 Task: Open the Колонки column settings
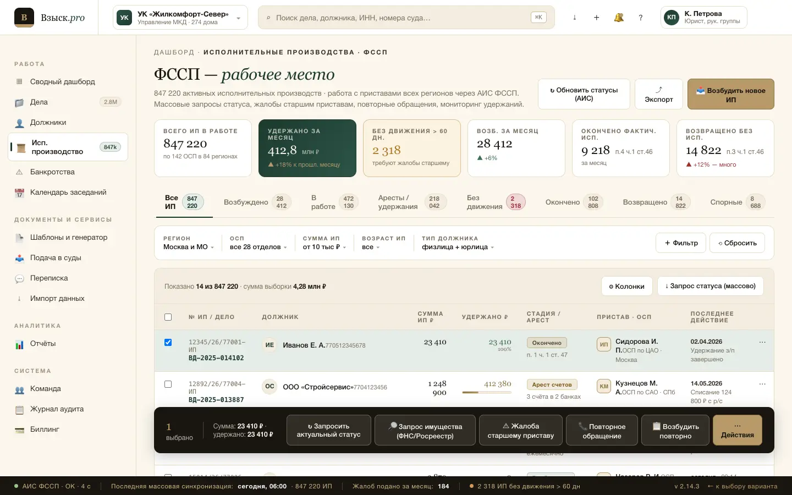pyautogui.click(x=627, y=286)
